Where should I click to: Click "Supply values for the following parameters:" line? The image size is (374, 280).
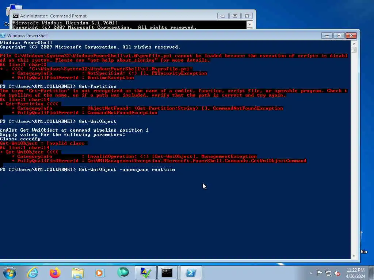(x=62, y=134)
